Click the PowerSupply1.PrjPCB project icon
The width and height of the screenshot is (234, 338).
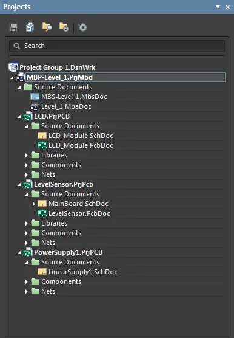click(x=28, y=252)
